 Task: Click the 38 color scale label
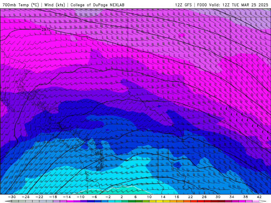pyautogui.click(x=245, y=197)
